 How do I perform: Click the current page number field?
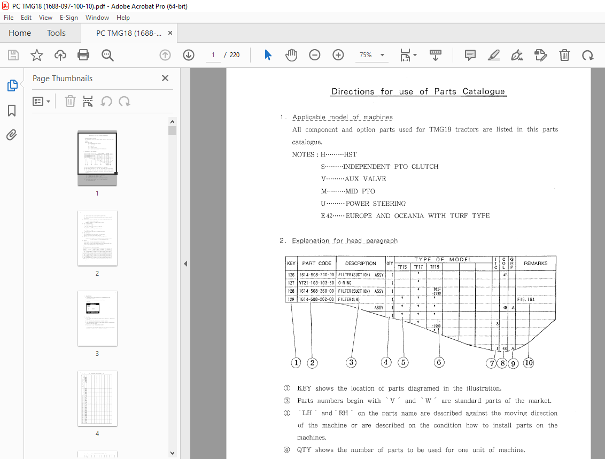tap(213, 55)
